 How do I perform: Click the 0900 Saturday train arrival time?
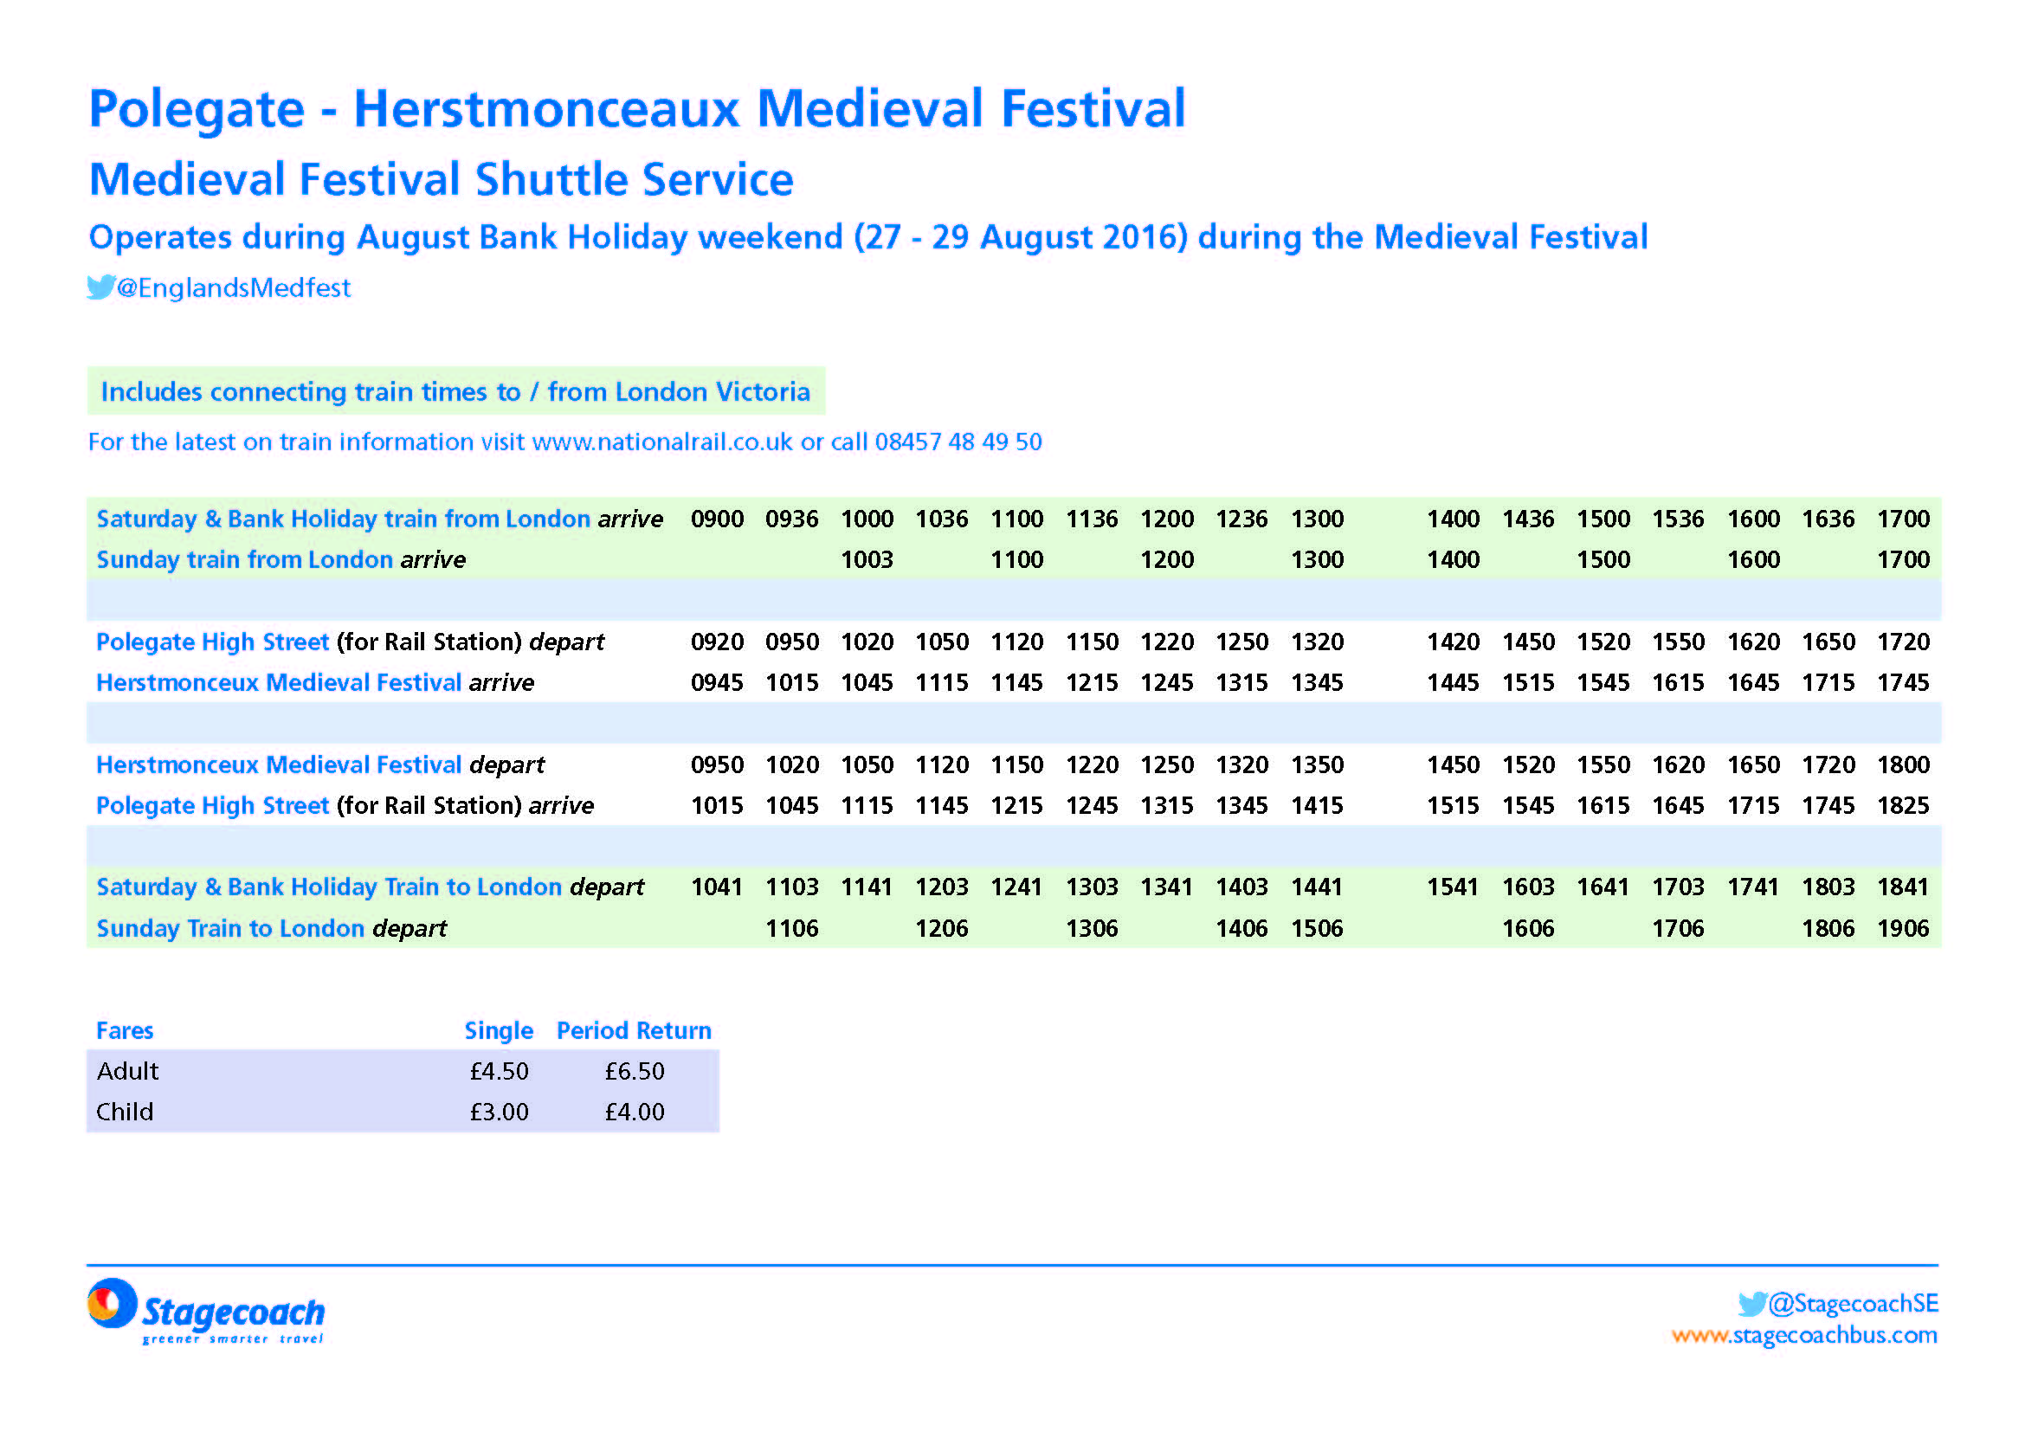717,519
